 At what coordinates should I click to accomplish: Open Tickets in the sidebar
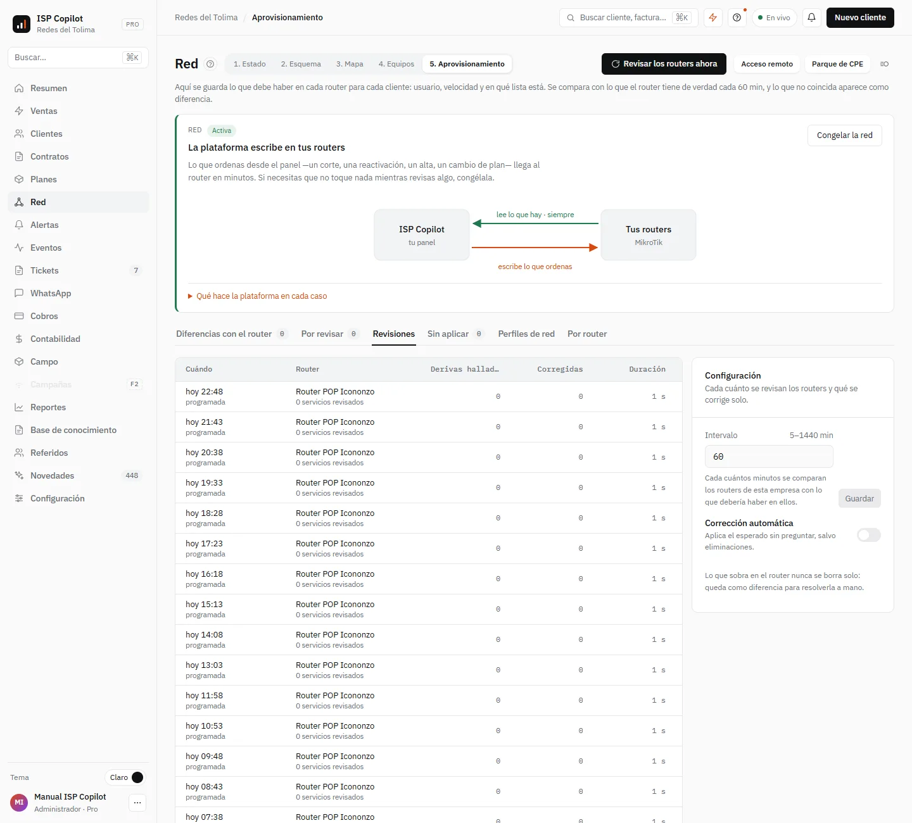tap(78, 270)
